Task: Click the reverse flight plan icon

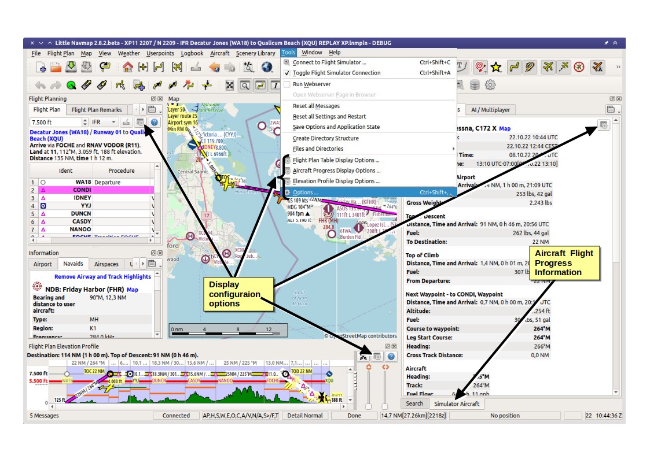Action: (x=105, y=66)
